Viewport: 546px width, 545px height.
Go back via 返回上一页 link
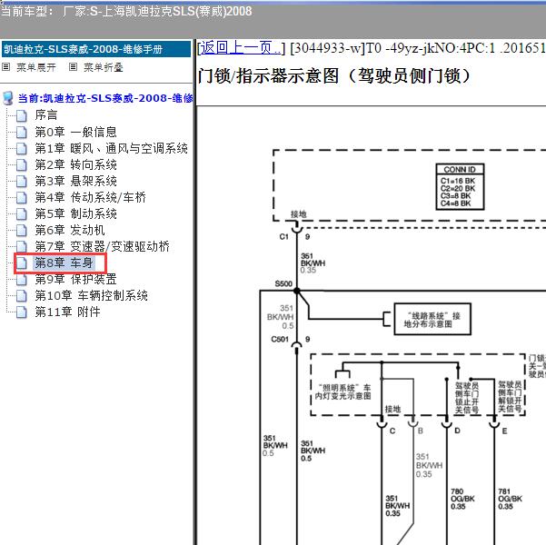240,48
